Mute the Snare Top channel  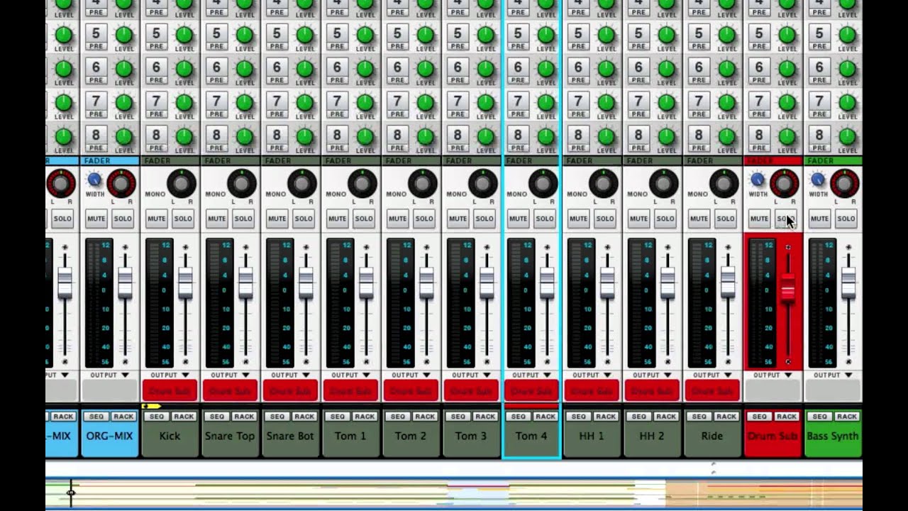216,219
